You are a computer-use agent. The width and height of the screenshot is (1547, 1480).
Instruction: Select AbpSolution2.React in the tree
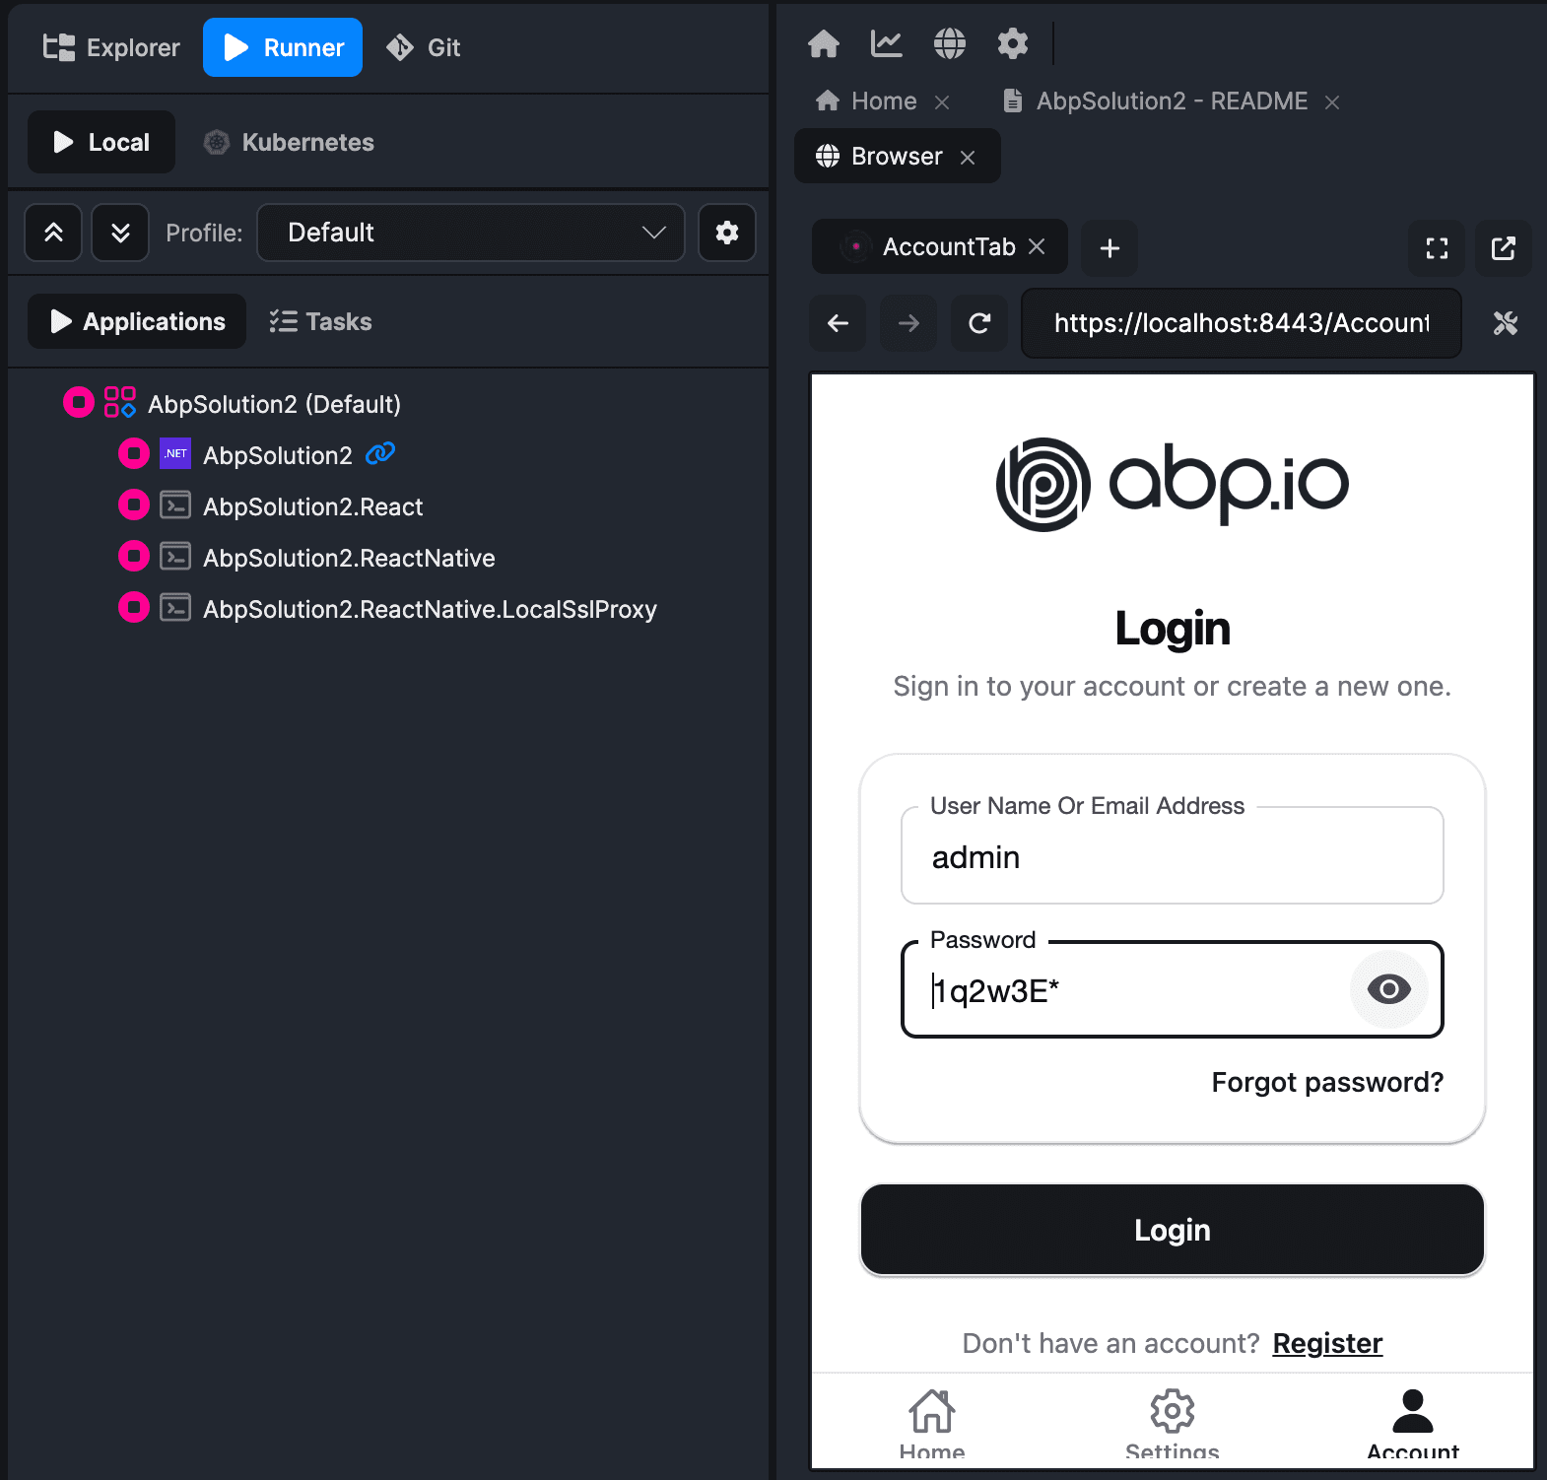point(312,506)
